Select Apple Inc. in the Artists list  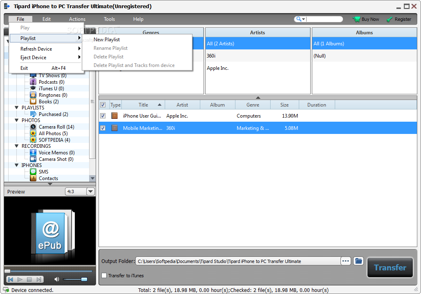pyautogui.click(x=258, y=68)
